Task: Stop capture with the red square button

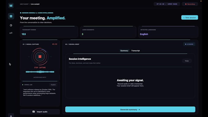Action: tap(40, 57)
